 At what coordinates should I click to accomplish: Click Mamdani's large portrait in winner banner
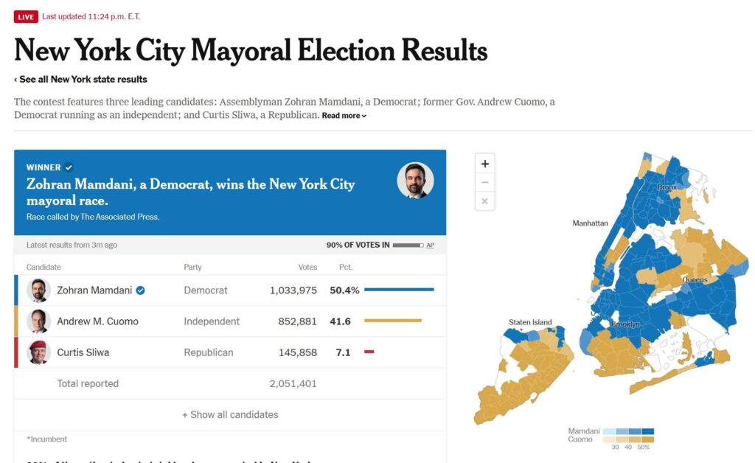tap(415, 181)
